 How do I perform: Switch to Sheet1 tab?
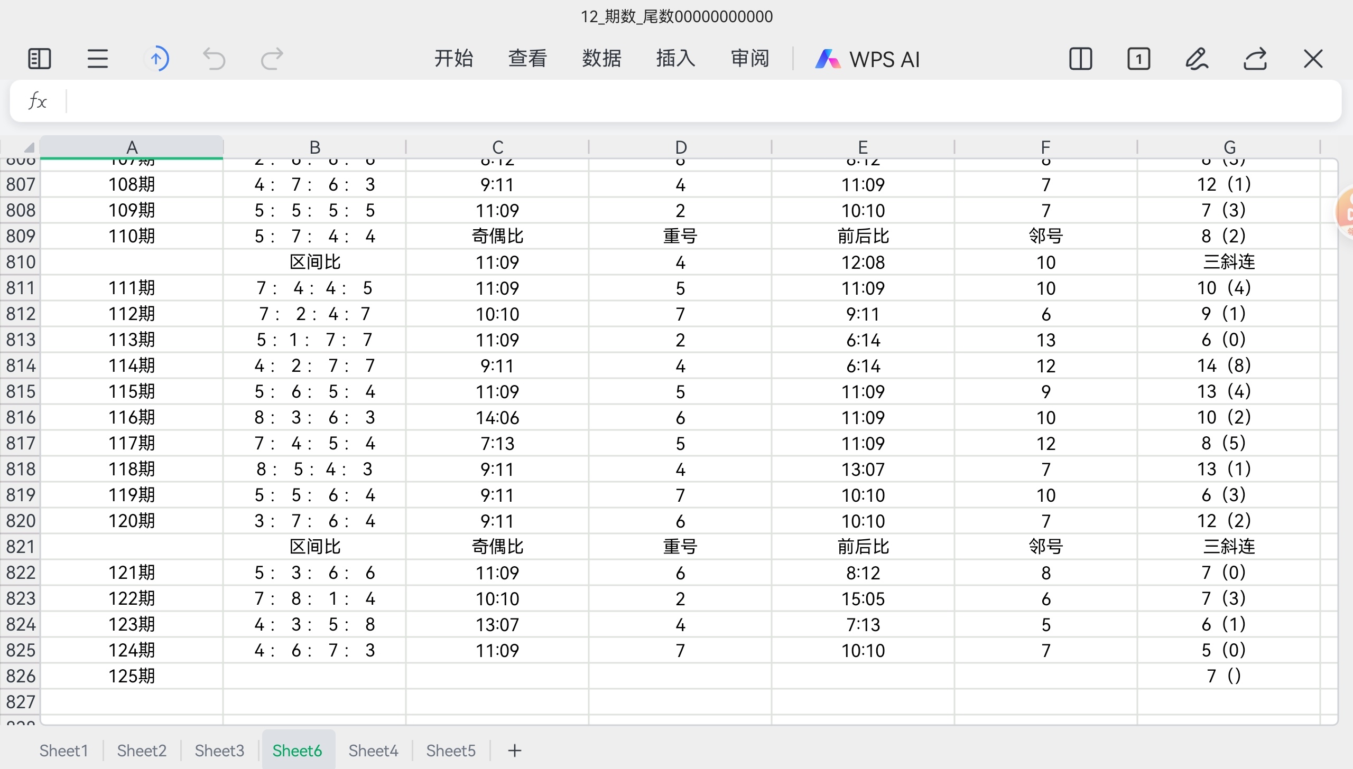[x=63, y=751]
